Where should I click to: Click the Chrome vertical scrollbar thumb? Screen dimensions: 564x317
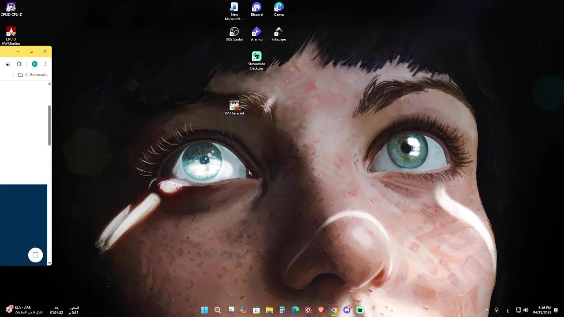49,125
